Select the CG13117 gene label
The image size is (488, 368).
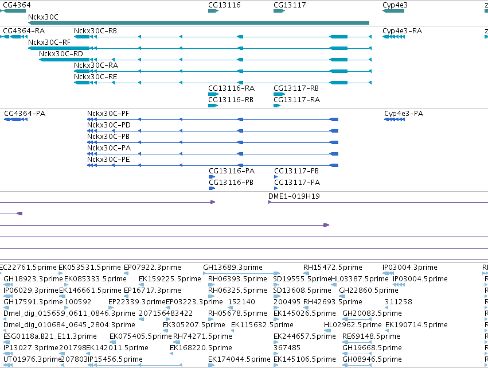(290, 5)
